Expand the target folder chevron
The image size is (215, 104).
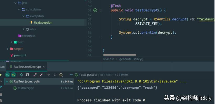[8, 49]
